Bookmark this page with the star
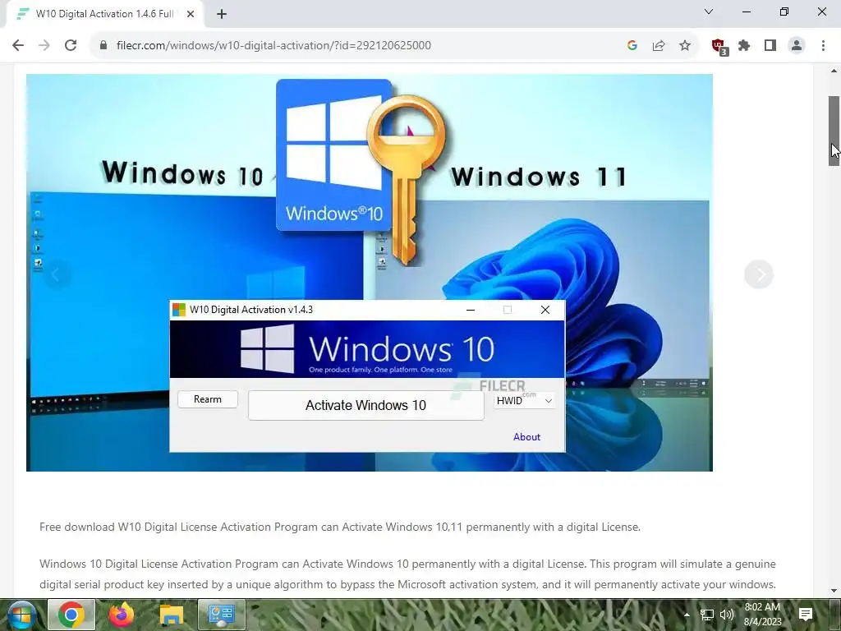The width and height of the screenshot is (841, 631). [x=685, y=46]
